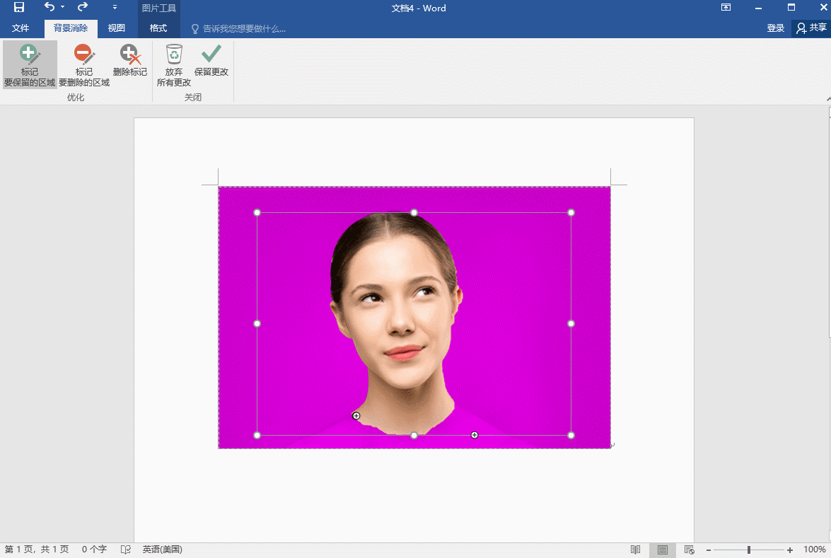
Task: Click the keep marker on the bottom border
Action: coord(475,435)
